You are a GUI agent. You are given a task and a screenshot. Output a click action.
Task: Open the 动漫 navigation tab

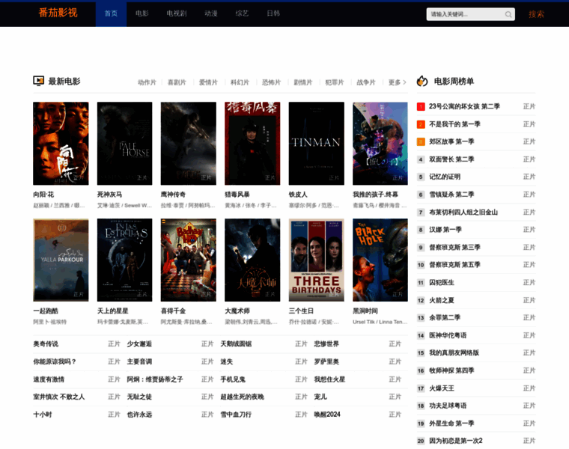[211, 13]
